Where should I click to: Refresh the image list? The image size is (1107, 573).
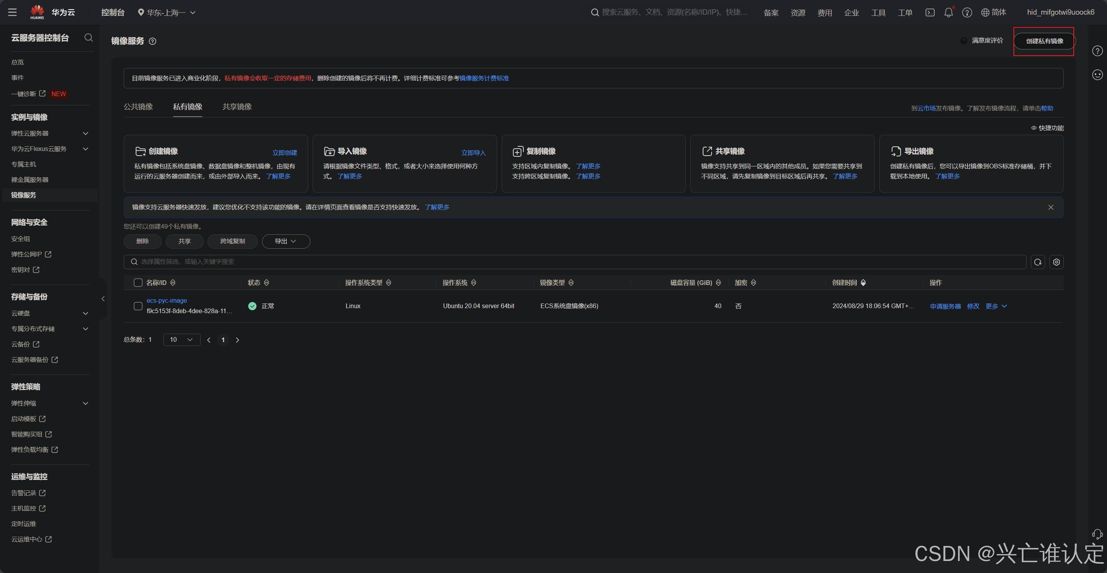point(1038,262)
